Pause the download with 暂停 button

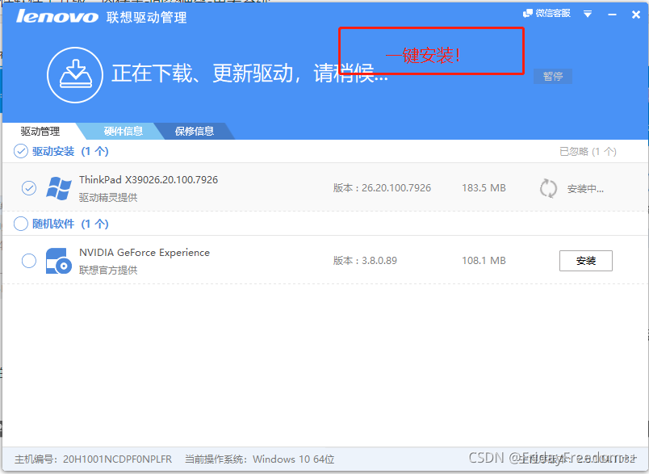click(553, 76)
